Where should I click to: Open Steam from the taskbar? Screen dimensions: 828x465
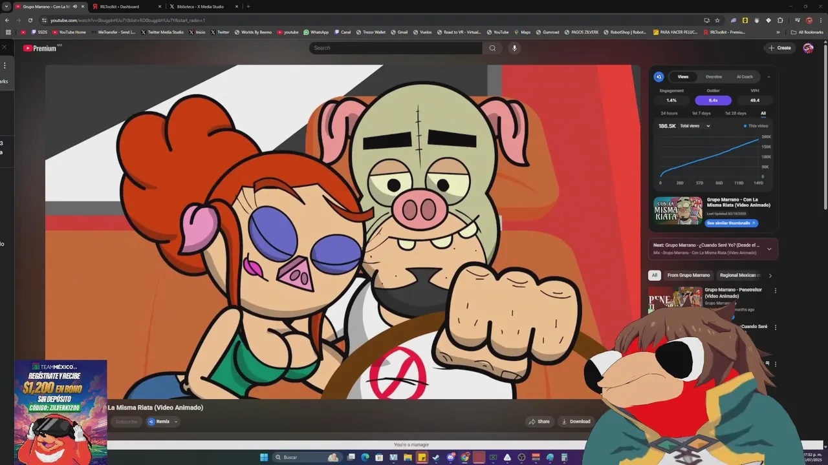click(x=436, y=457)
